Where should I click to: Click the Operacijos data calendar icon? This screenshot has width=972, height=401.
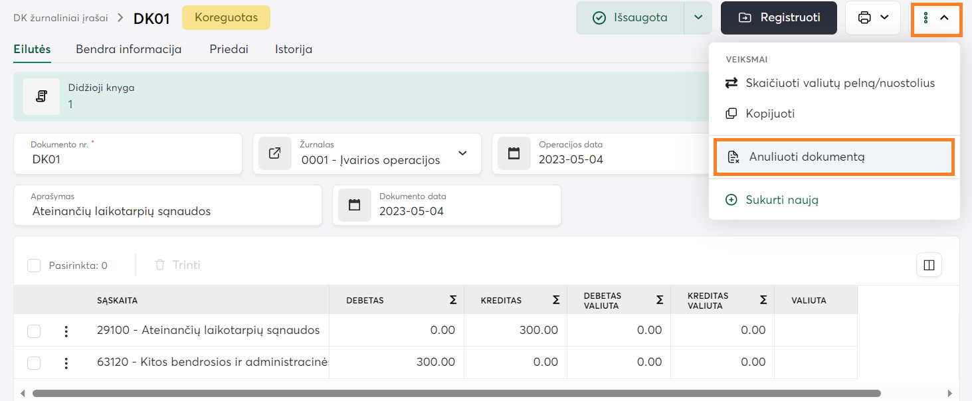click(514, 154)
